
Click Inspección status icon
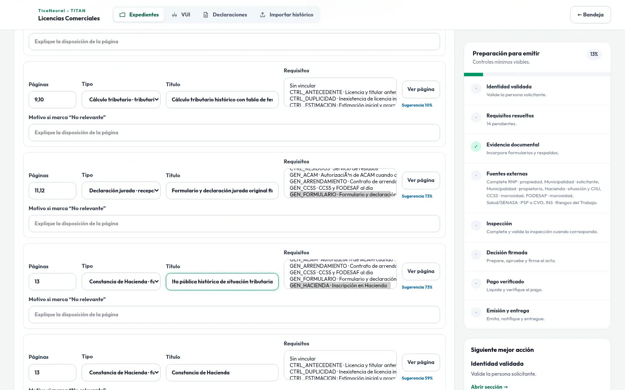476,225
